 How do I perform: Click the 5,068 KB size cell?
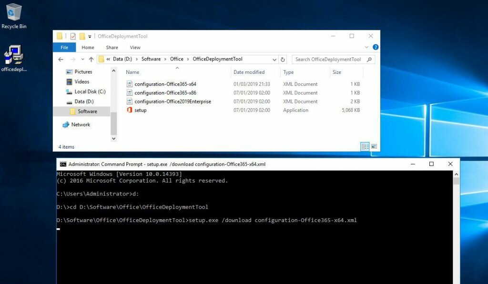351,111
